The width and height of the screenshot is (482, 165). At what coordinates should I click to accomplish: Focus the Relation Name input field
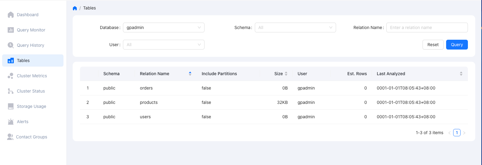[x=427, y=28]
